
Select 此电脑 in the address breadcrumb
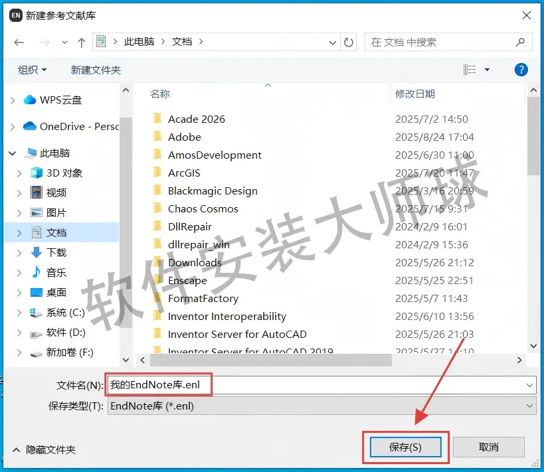point(139,42)
